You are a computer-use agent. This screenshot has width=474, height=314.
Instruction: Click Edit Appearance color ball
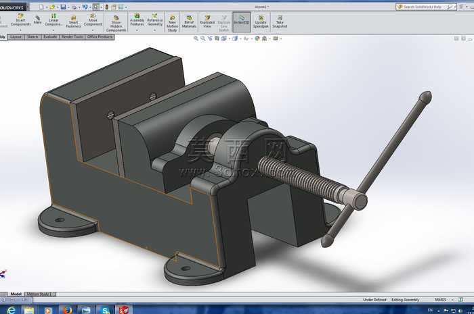point(257,38)
